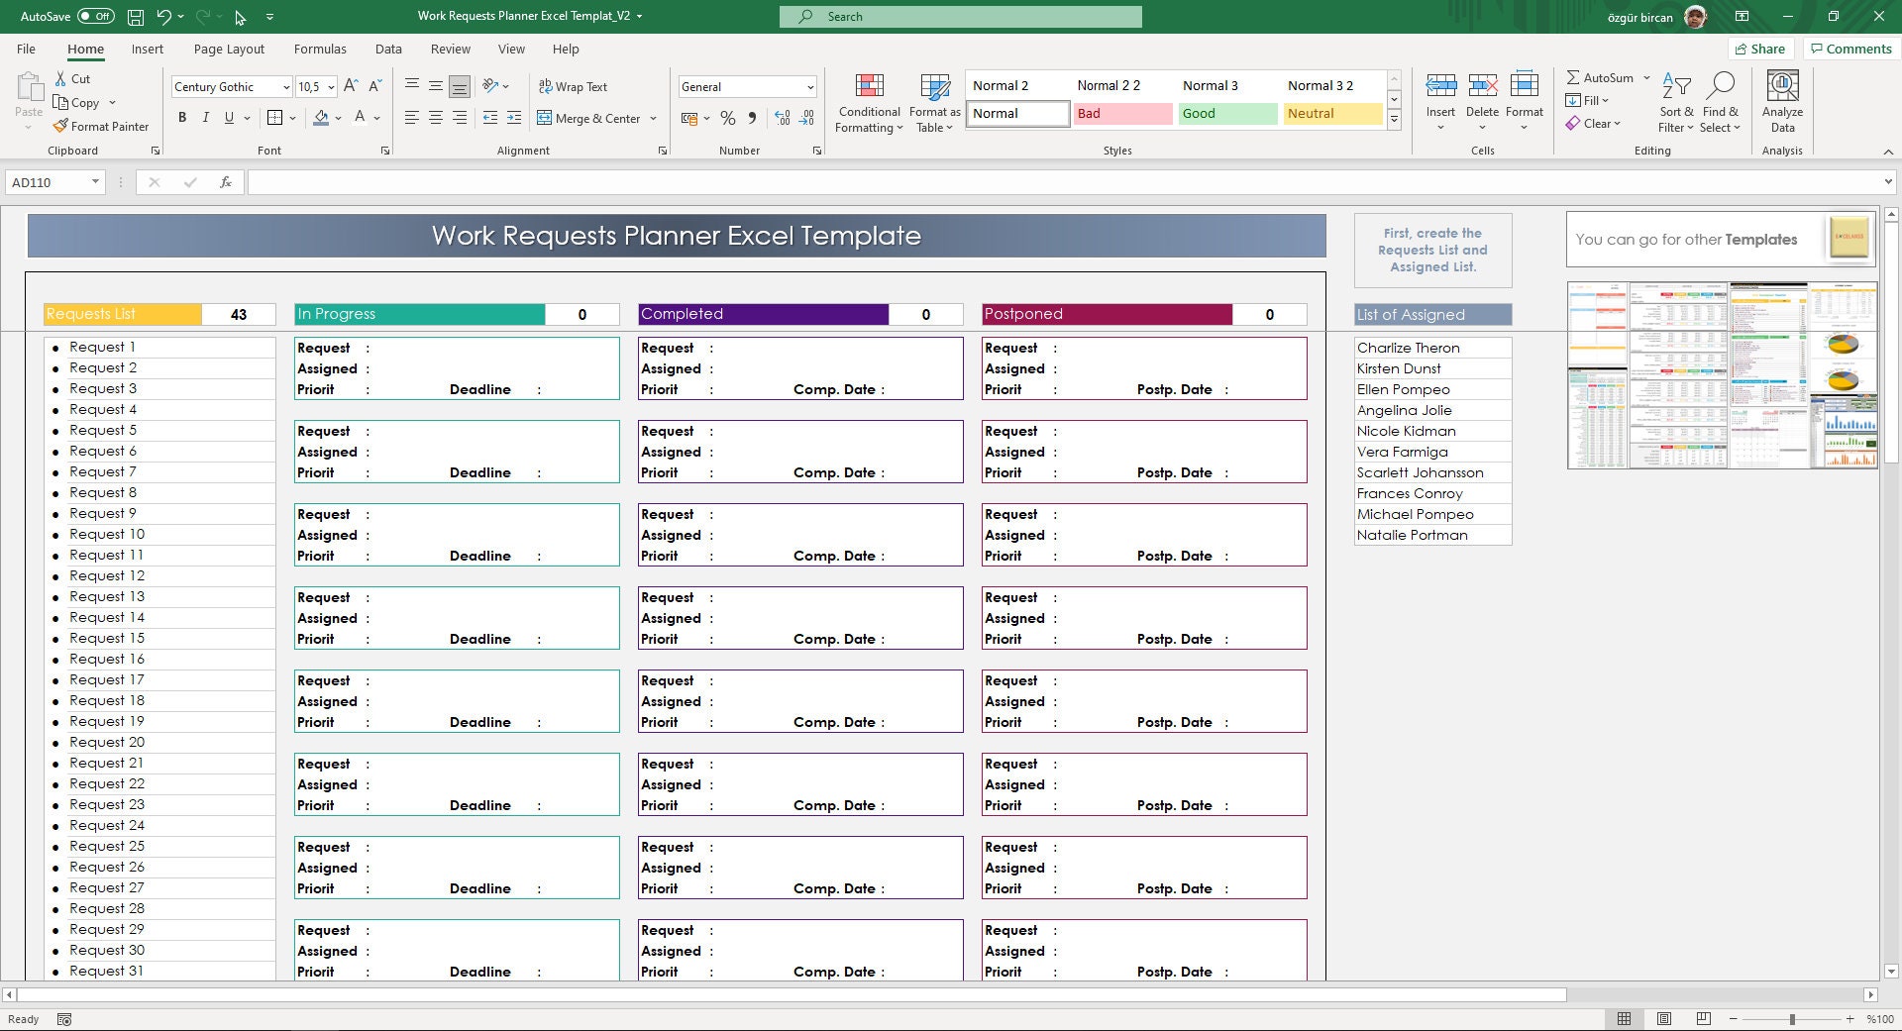Toggle Wrap Text
This screenshot has width=1902, height=1031.
(x=574, y=86)
